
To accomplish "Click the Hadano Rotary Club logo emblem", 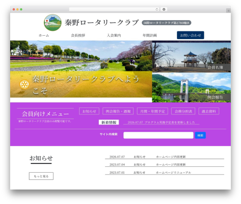I will tap(53, 23).
